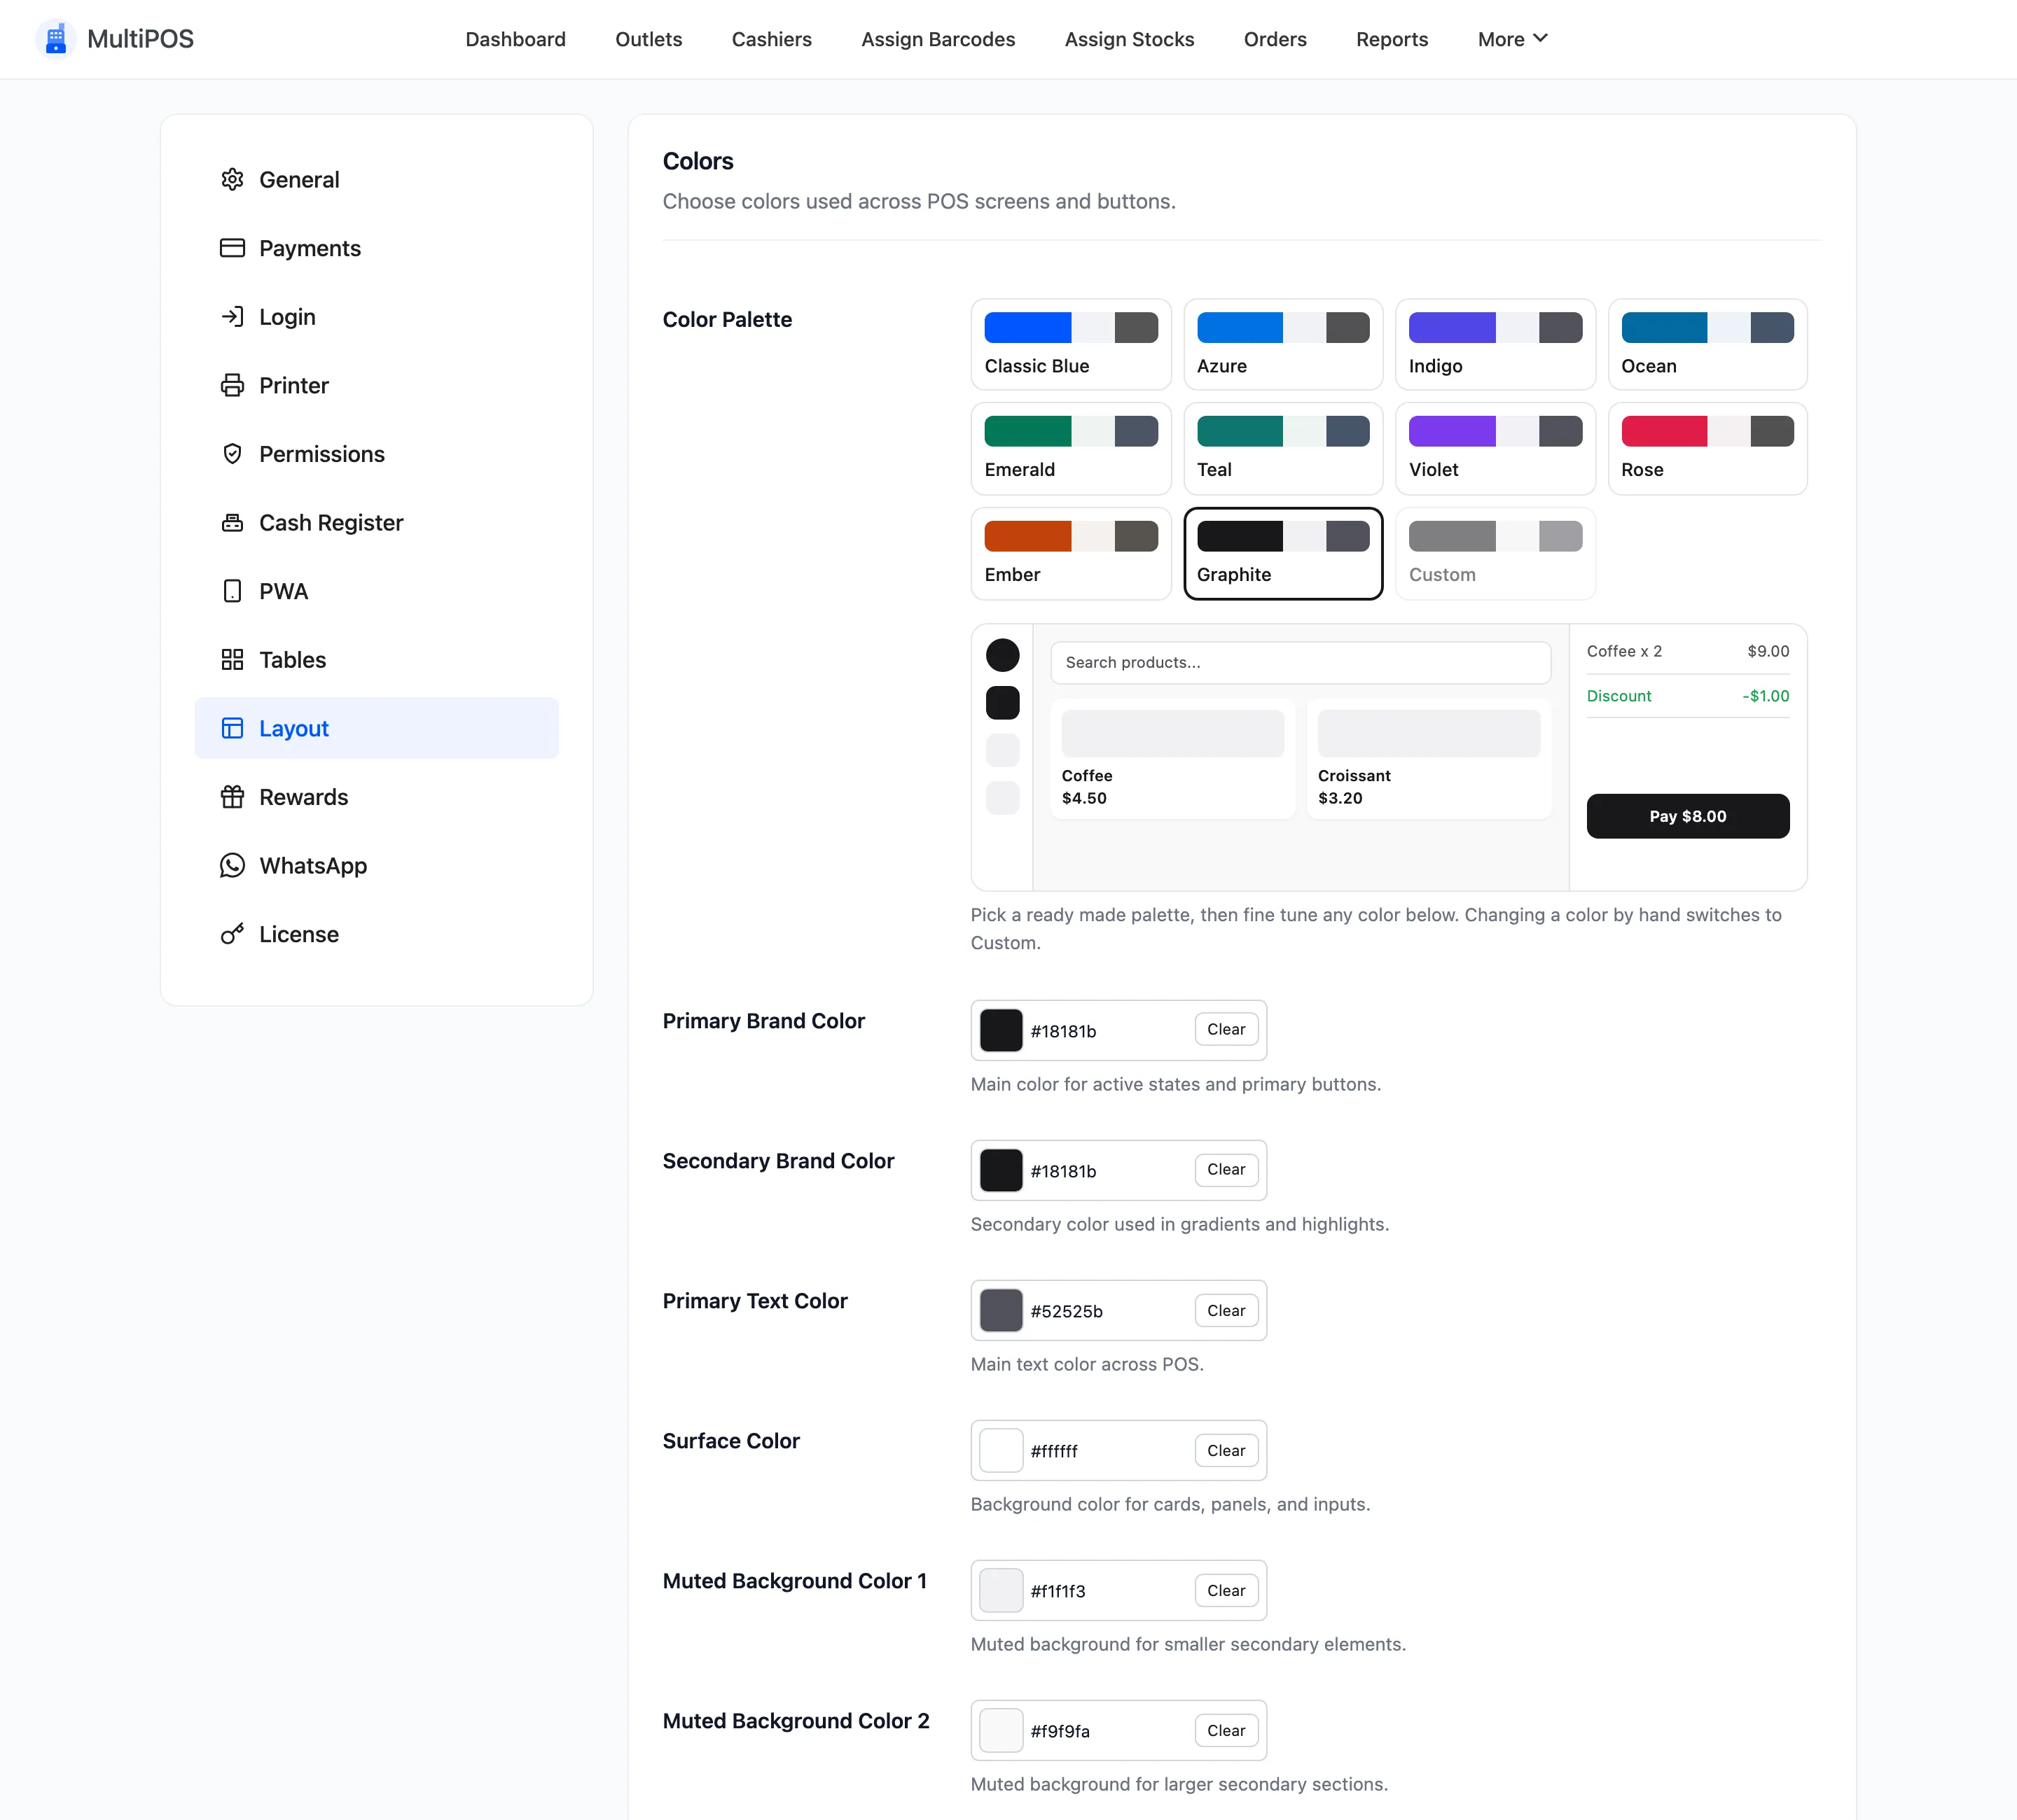Click the Login arrow icon

232,316
